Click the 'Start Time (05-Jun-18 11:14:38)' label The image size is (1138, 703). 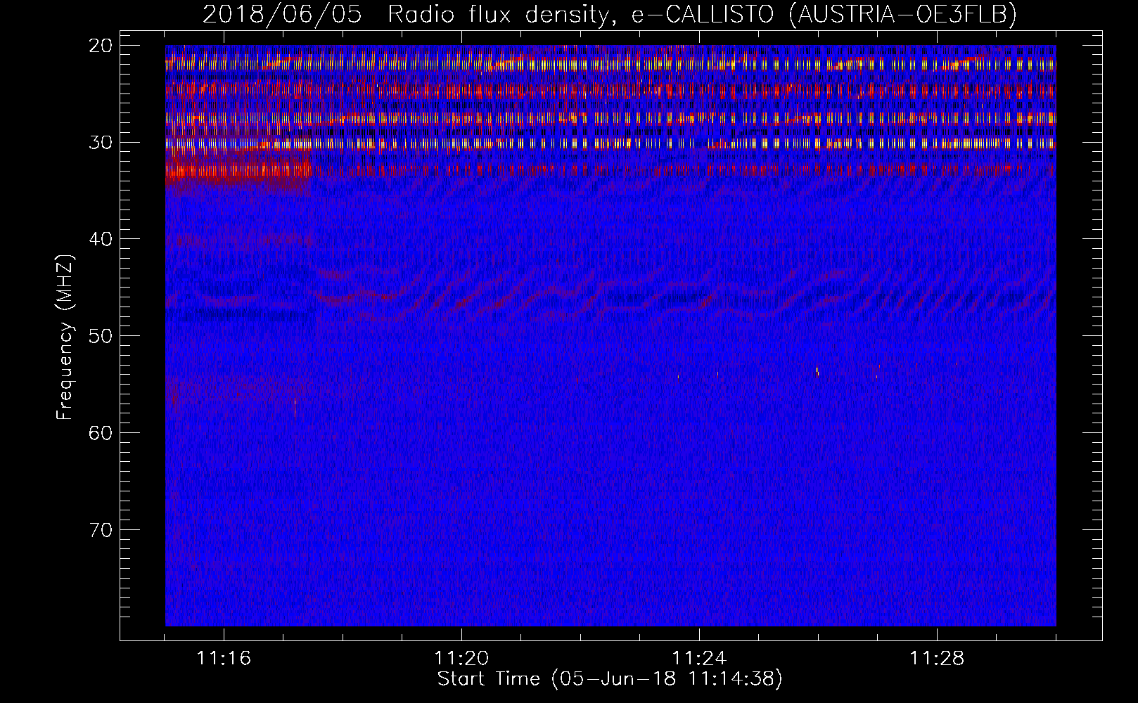[x=610, y=679]
